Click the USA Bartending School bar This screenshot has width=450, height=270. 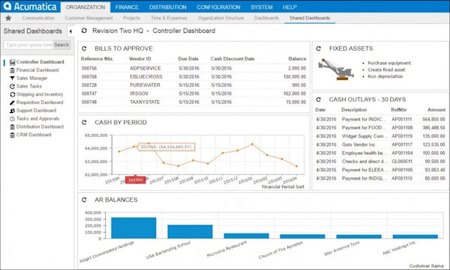(190, 232)
